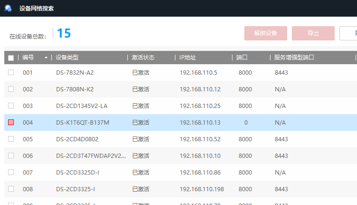
Task: Click the 端口 column header
Action: (x=242, y=58)
